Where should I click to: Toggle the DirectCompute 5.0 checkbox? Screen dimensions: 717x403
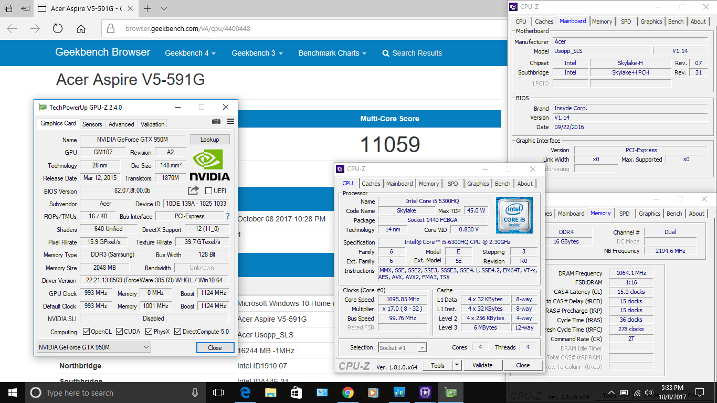tap(177, 332)
